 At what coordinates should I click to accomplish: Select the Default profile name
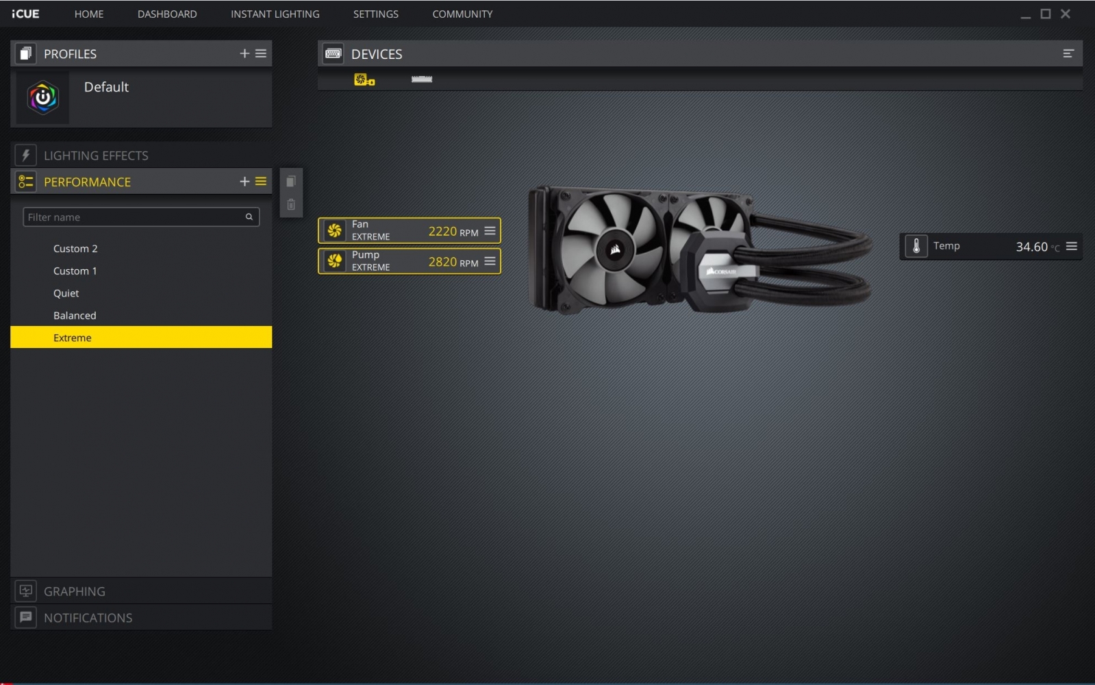[106, 87]
